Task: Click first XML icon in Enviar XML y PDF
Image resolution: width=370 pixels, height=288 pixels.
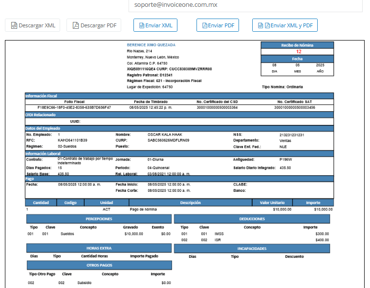Action: 261,25
